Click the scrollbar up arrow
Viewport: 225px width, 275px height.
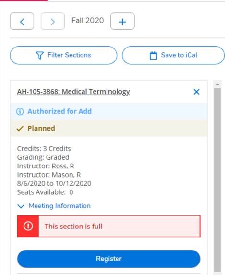tap(217, 84)
